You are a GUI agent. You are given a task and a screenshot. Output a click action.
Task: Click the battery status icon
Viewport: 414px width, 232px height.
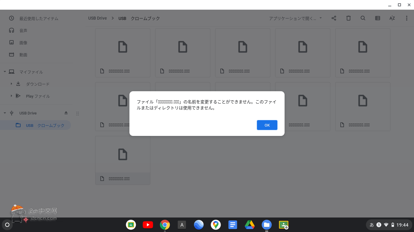click(x=393, y=225)
